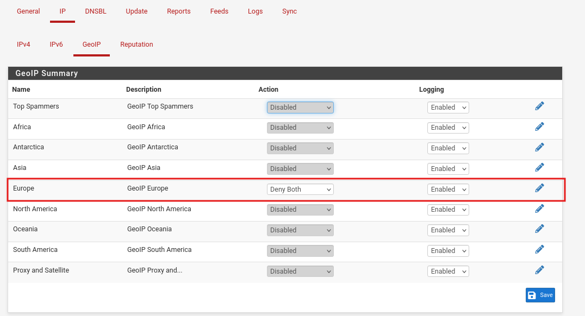Expand Antarctica Logging dropdown
Screen dimensions: 585x316
[448, 148]
